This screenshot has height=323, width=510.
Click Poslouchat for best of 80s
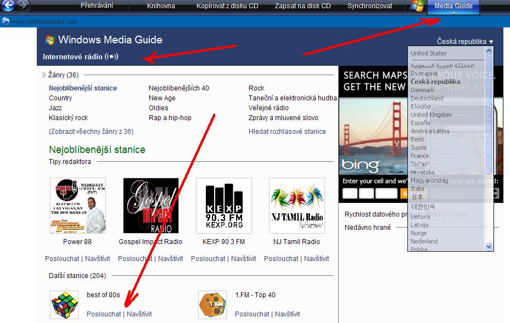[x=104, y=314]
